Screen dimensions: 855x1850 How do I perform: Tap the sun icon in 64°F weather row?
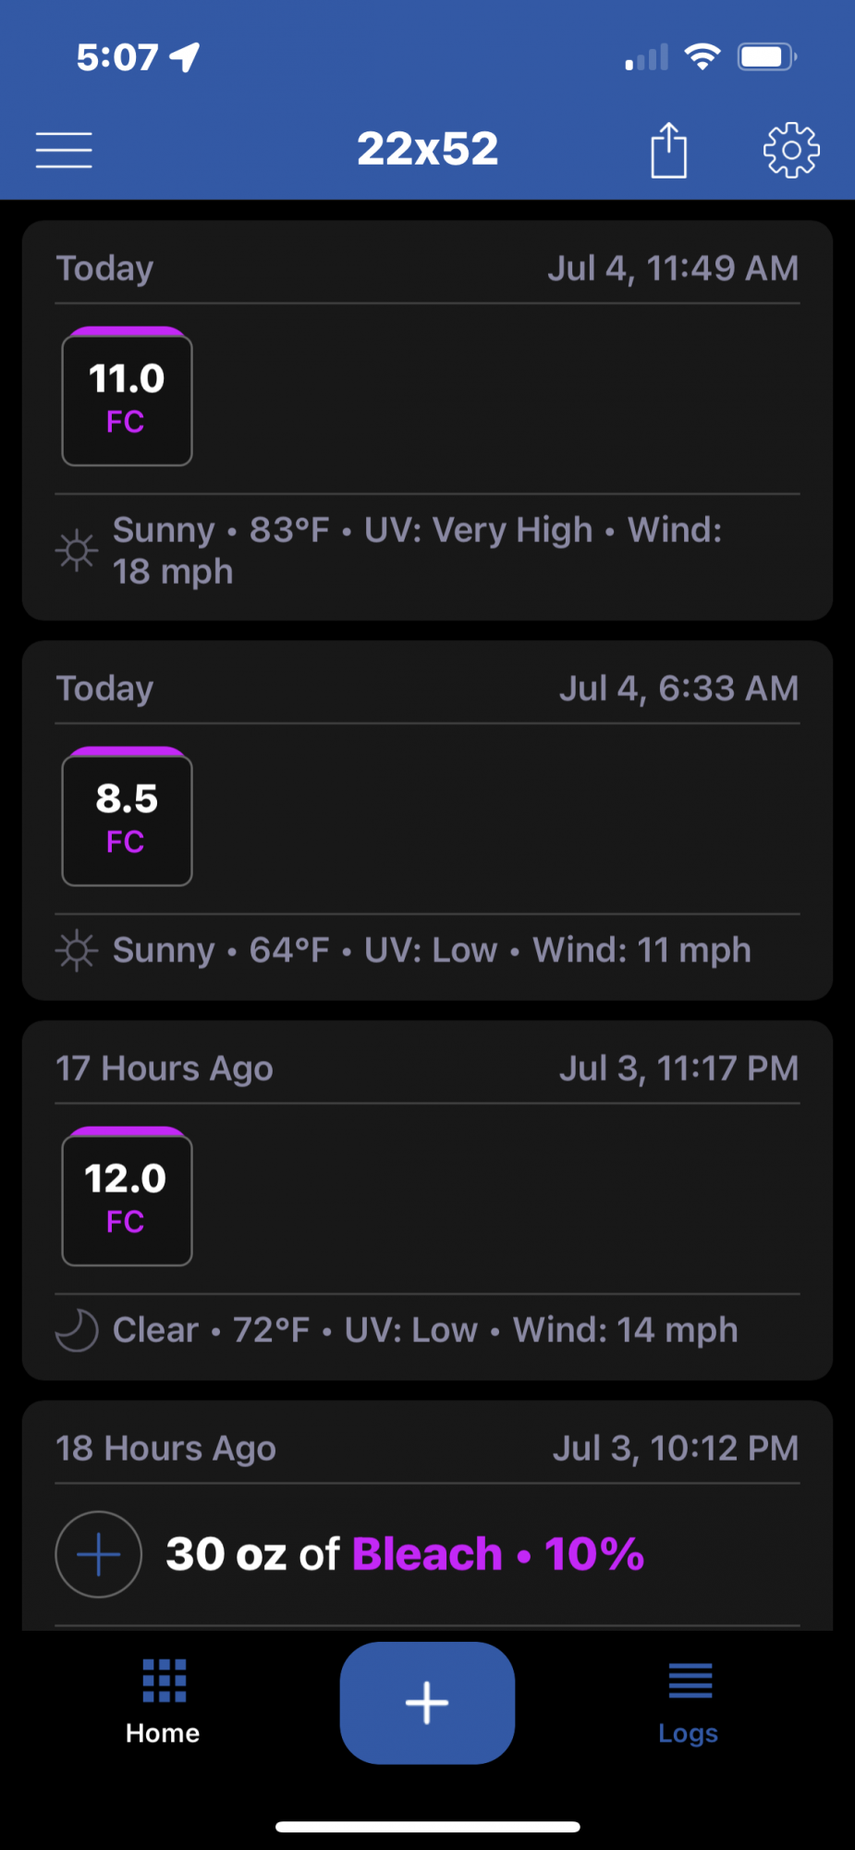pos(77,950)
